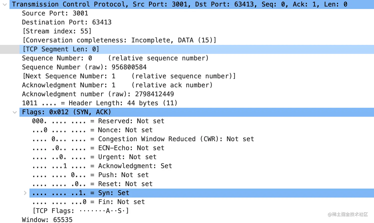
Task: Collapse the Flags 0x012 tree node
Action: 15,112
